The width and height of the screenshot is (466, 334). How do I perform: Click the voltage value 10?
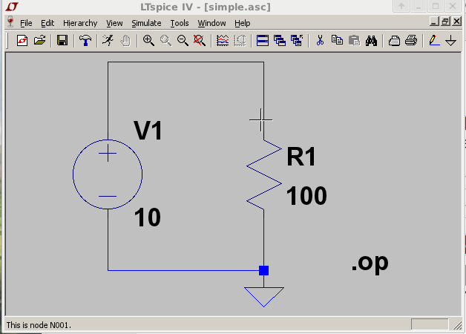pyautogui.click(x=148, y=217)
